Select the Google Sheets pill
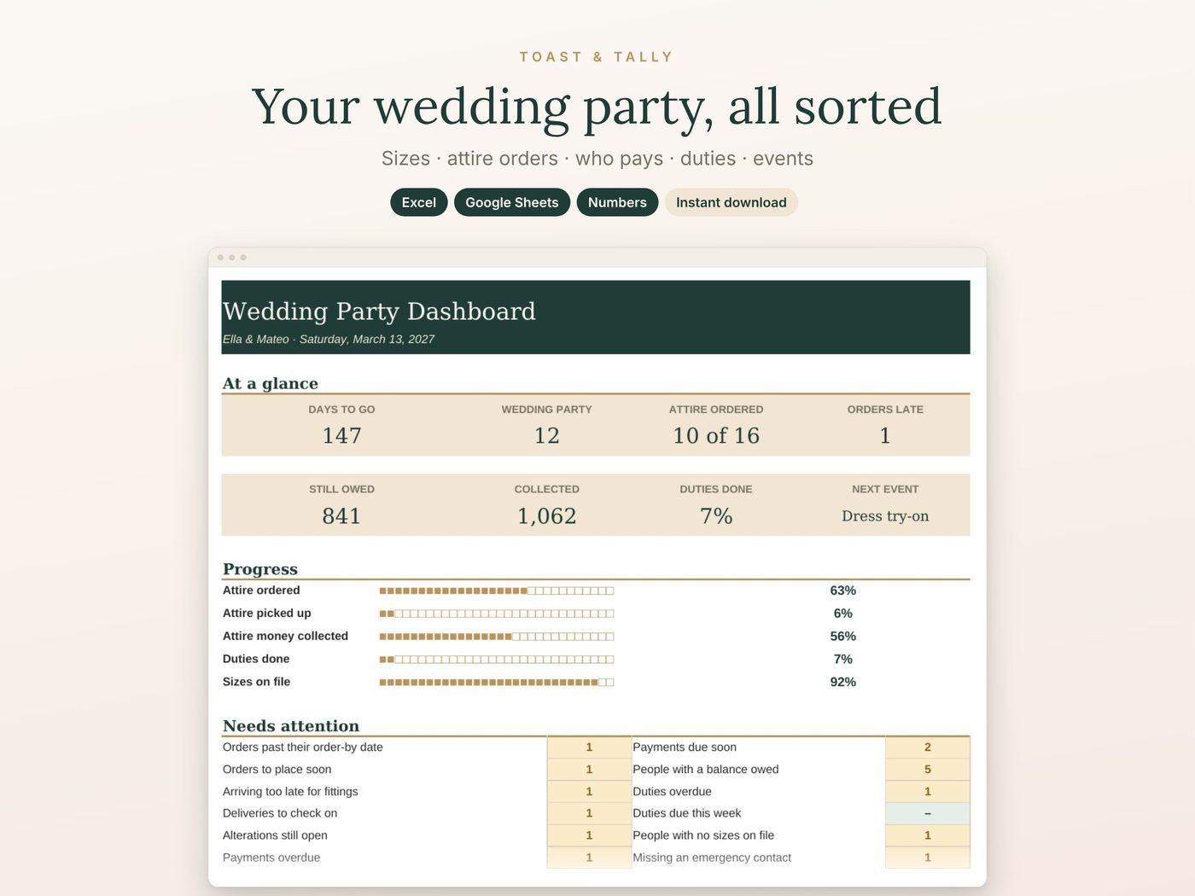The image size is (1195, 896). pyautogui.click(x=511, y=202)
